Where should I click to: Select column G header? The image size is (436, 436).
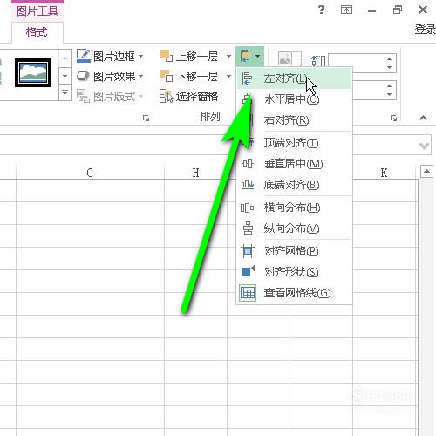tap(90, 173)
